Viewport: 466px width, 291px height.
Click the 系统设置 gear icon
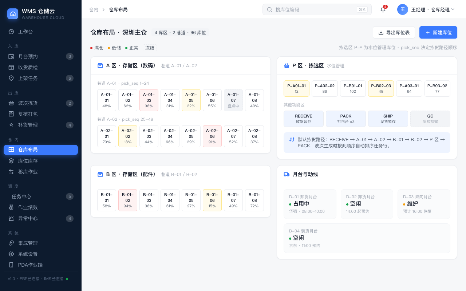pos(11,254)
